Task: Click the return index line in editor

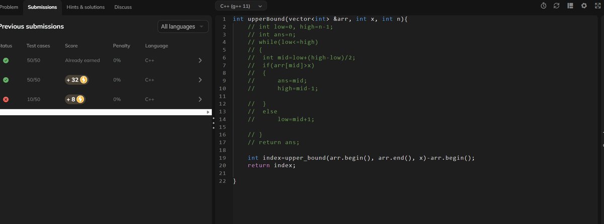Action: coord(271,165)
